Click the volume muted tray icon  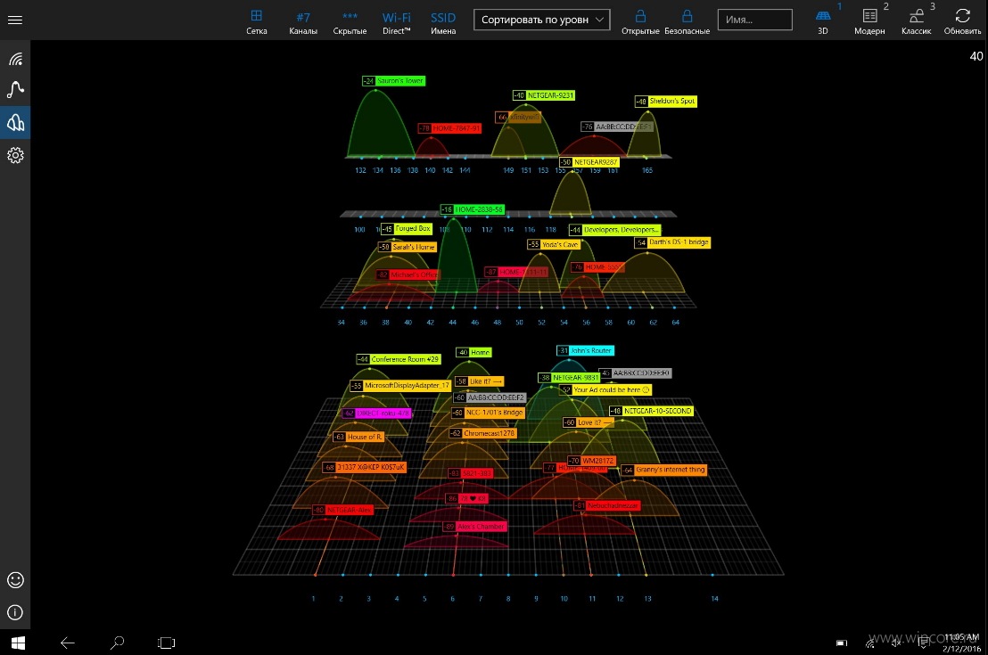click(897, 643)
